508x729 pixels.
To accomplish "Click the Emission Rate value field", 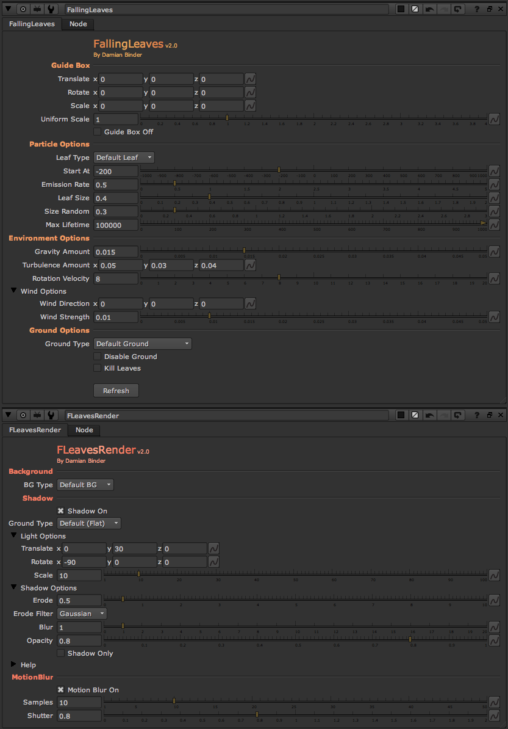I will [116, 184].
